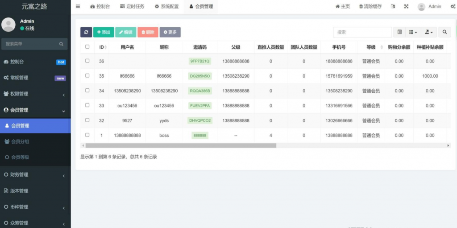Select the checkbox for user boss row
This screenshot has height=228, width=457.
tap(87, 135)
